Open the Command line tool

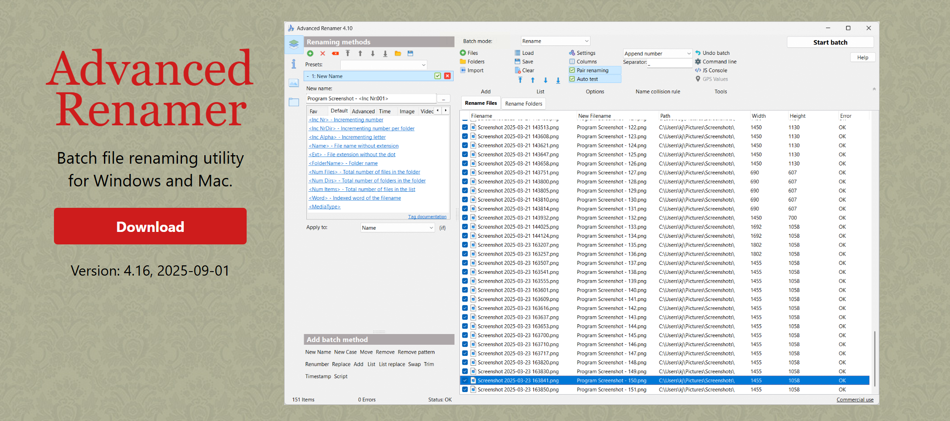click(716, 62)
